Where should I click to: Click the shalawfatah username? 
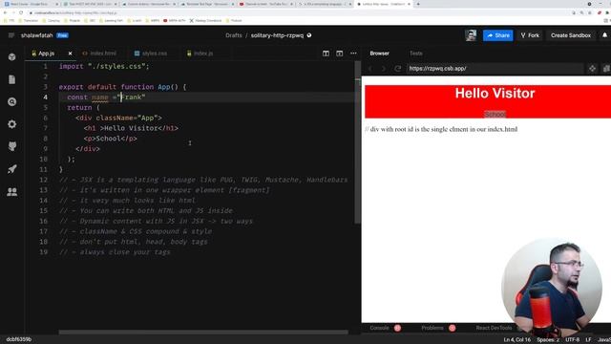(36, 35)
